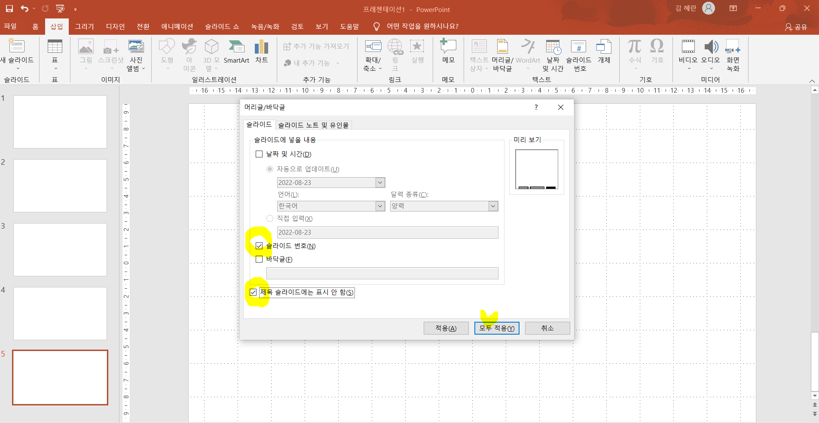Insert a Comment (메모)
This screenshot has width=819, height=423.
pyautogui.click(x=448, y=51)
